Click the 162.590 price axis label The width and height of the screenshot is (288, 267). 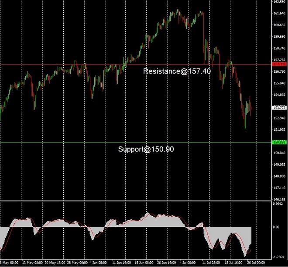279,2
